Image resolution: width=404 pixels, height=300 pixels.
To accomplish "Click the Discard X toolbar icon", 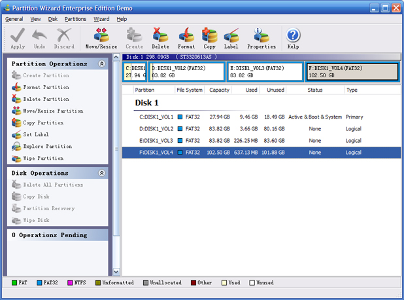I will pos(64,35).
